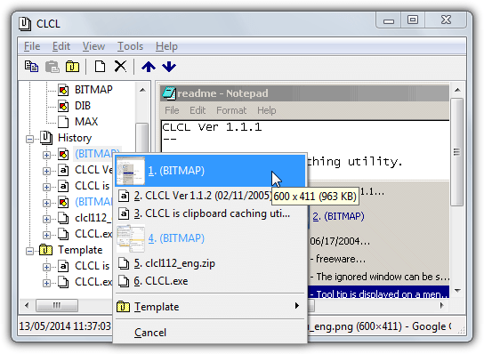Click the thumbnail of popup item 1

tap(131, 171)
